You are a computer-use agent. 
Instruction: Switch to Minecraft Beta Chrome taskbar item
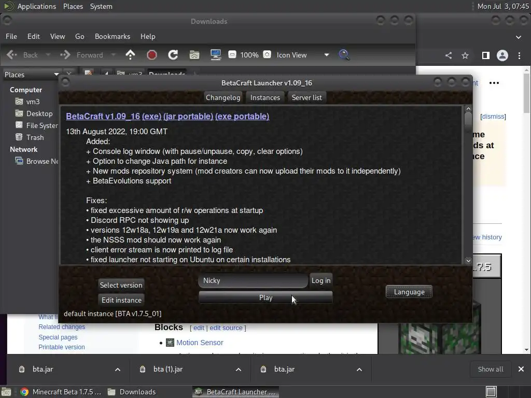tap(61, 392)
